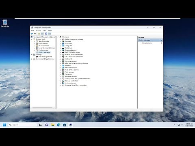
Task: Open File Explorer from the taskbar
Action: coord(52,125)
